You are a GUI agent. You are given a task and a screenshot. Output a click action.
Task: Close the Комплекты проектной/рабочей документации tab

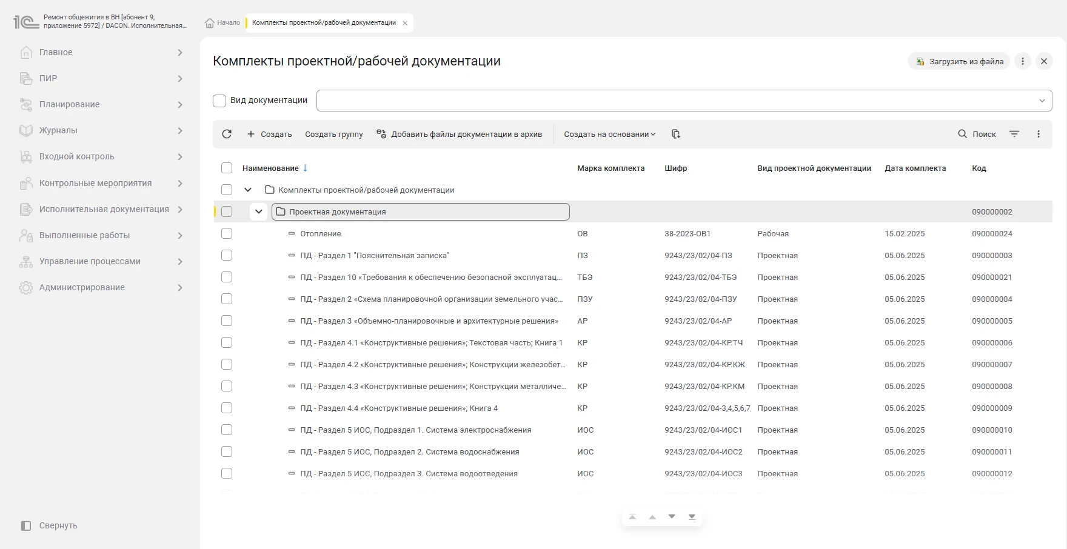(405, 23)
